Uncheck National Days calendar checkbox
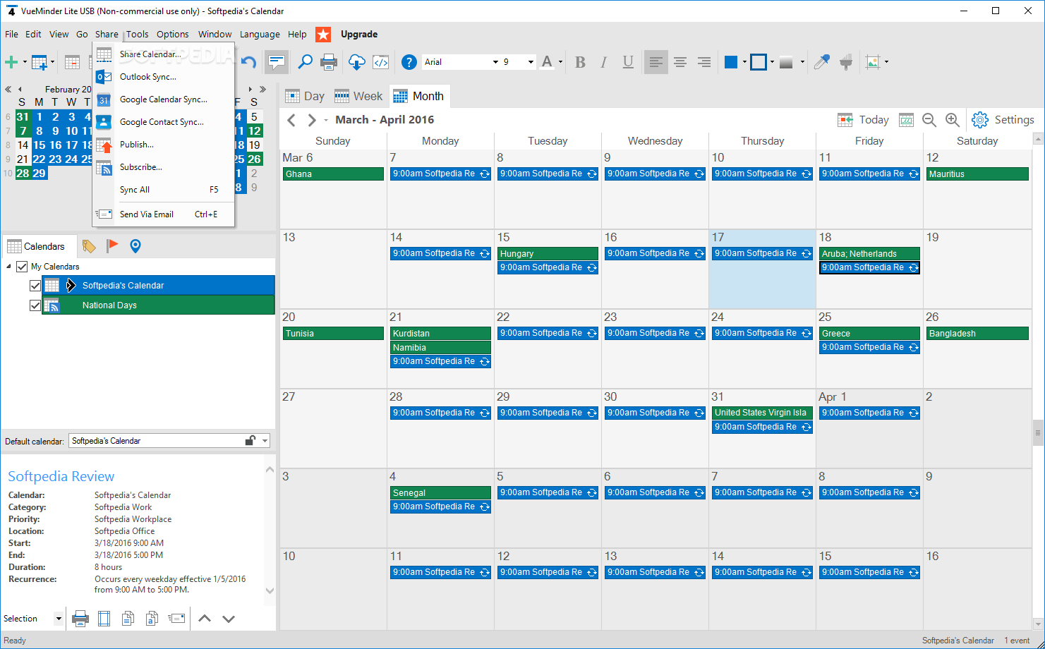 click(35, 305)
